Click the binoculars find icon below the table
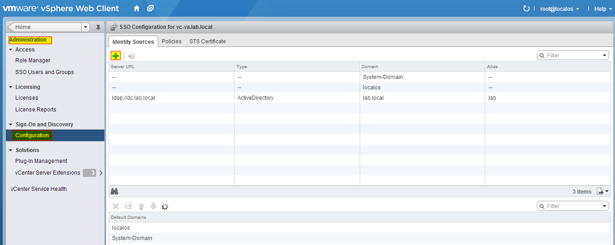Screen dimensions: 615x245 point(114,191)
